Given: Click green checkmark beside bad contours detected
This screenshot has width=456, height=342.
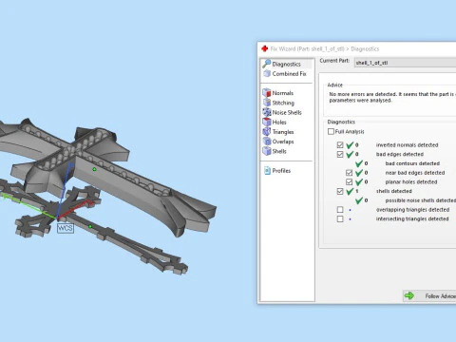Looking at the screenshot, I should [359, 163].
